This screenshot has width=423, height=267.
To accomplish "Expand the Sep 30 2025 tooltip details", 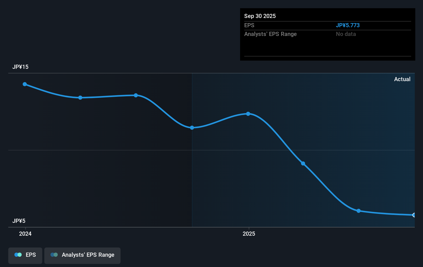I will tap(327, 34).
